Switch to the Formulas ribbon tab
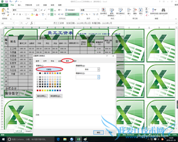 [38, 5]
